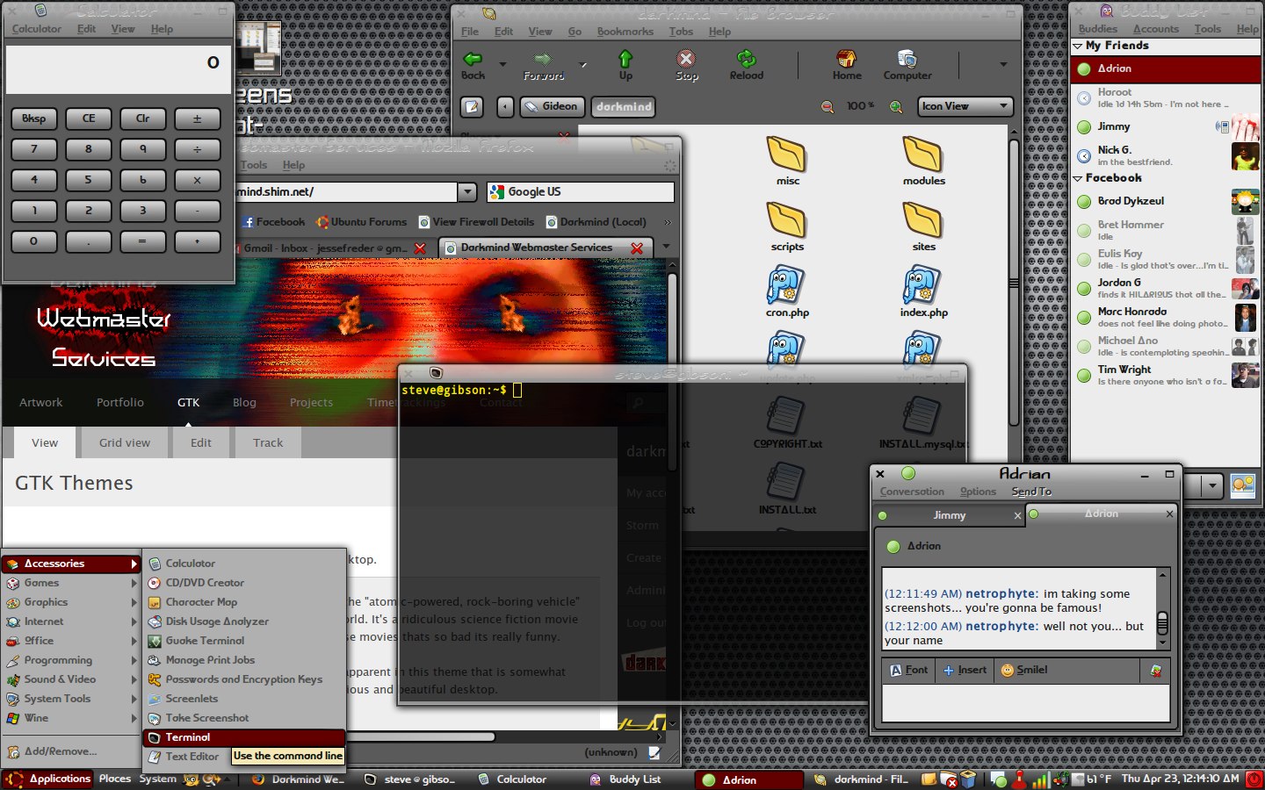Open the Grid view tab on the webpage

tap(125, 442)
